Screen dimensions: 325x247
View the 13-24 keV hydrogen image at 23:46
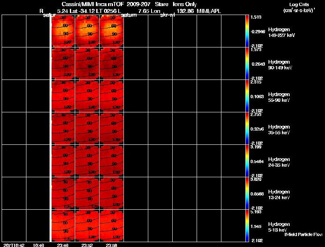(x=63, y=193)
